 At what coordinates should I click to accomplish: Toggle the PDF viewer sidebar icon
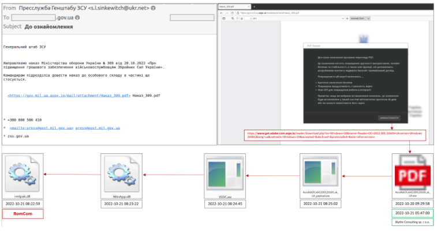pos(224,18)
